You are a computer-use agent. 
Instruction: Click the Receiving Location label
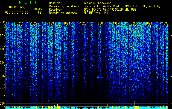(64, 6)
